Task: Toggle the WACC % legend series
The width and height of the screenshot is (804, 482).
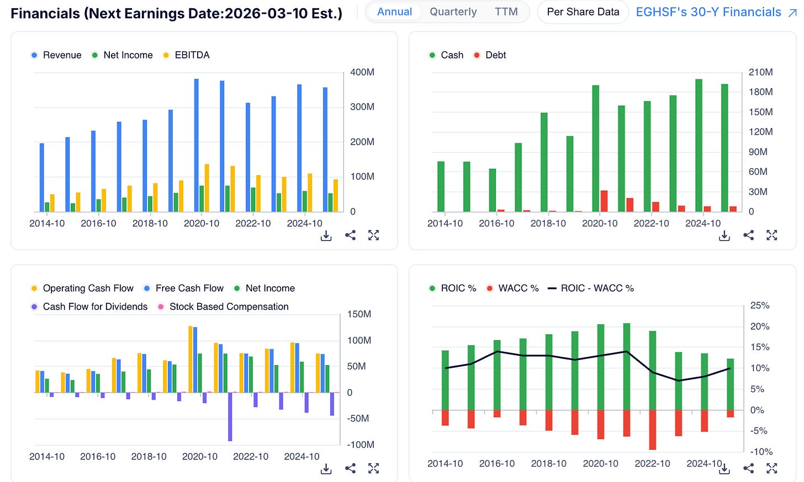Action: [512, 288]
